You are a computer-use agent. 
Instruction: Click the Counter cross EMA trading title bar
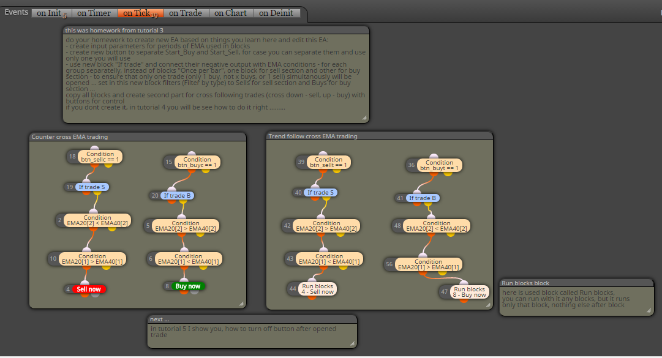(x=138, y=136)
